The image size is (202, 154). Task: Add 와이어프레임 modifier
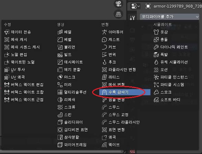[72, 145]
